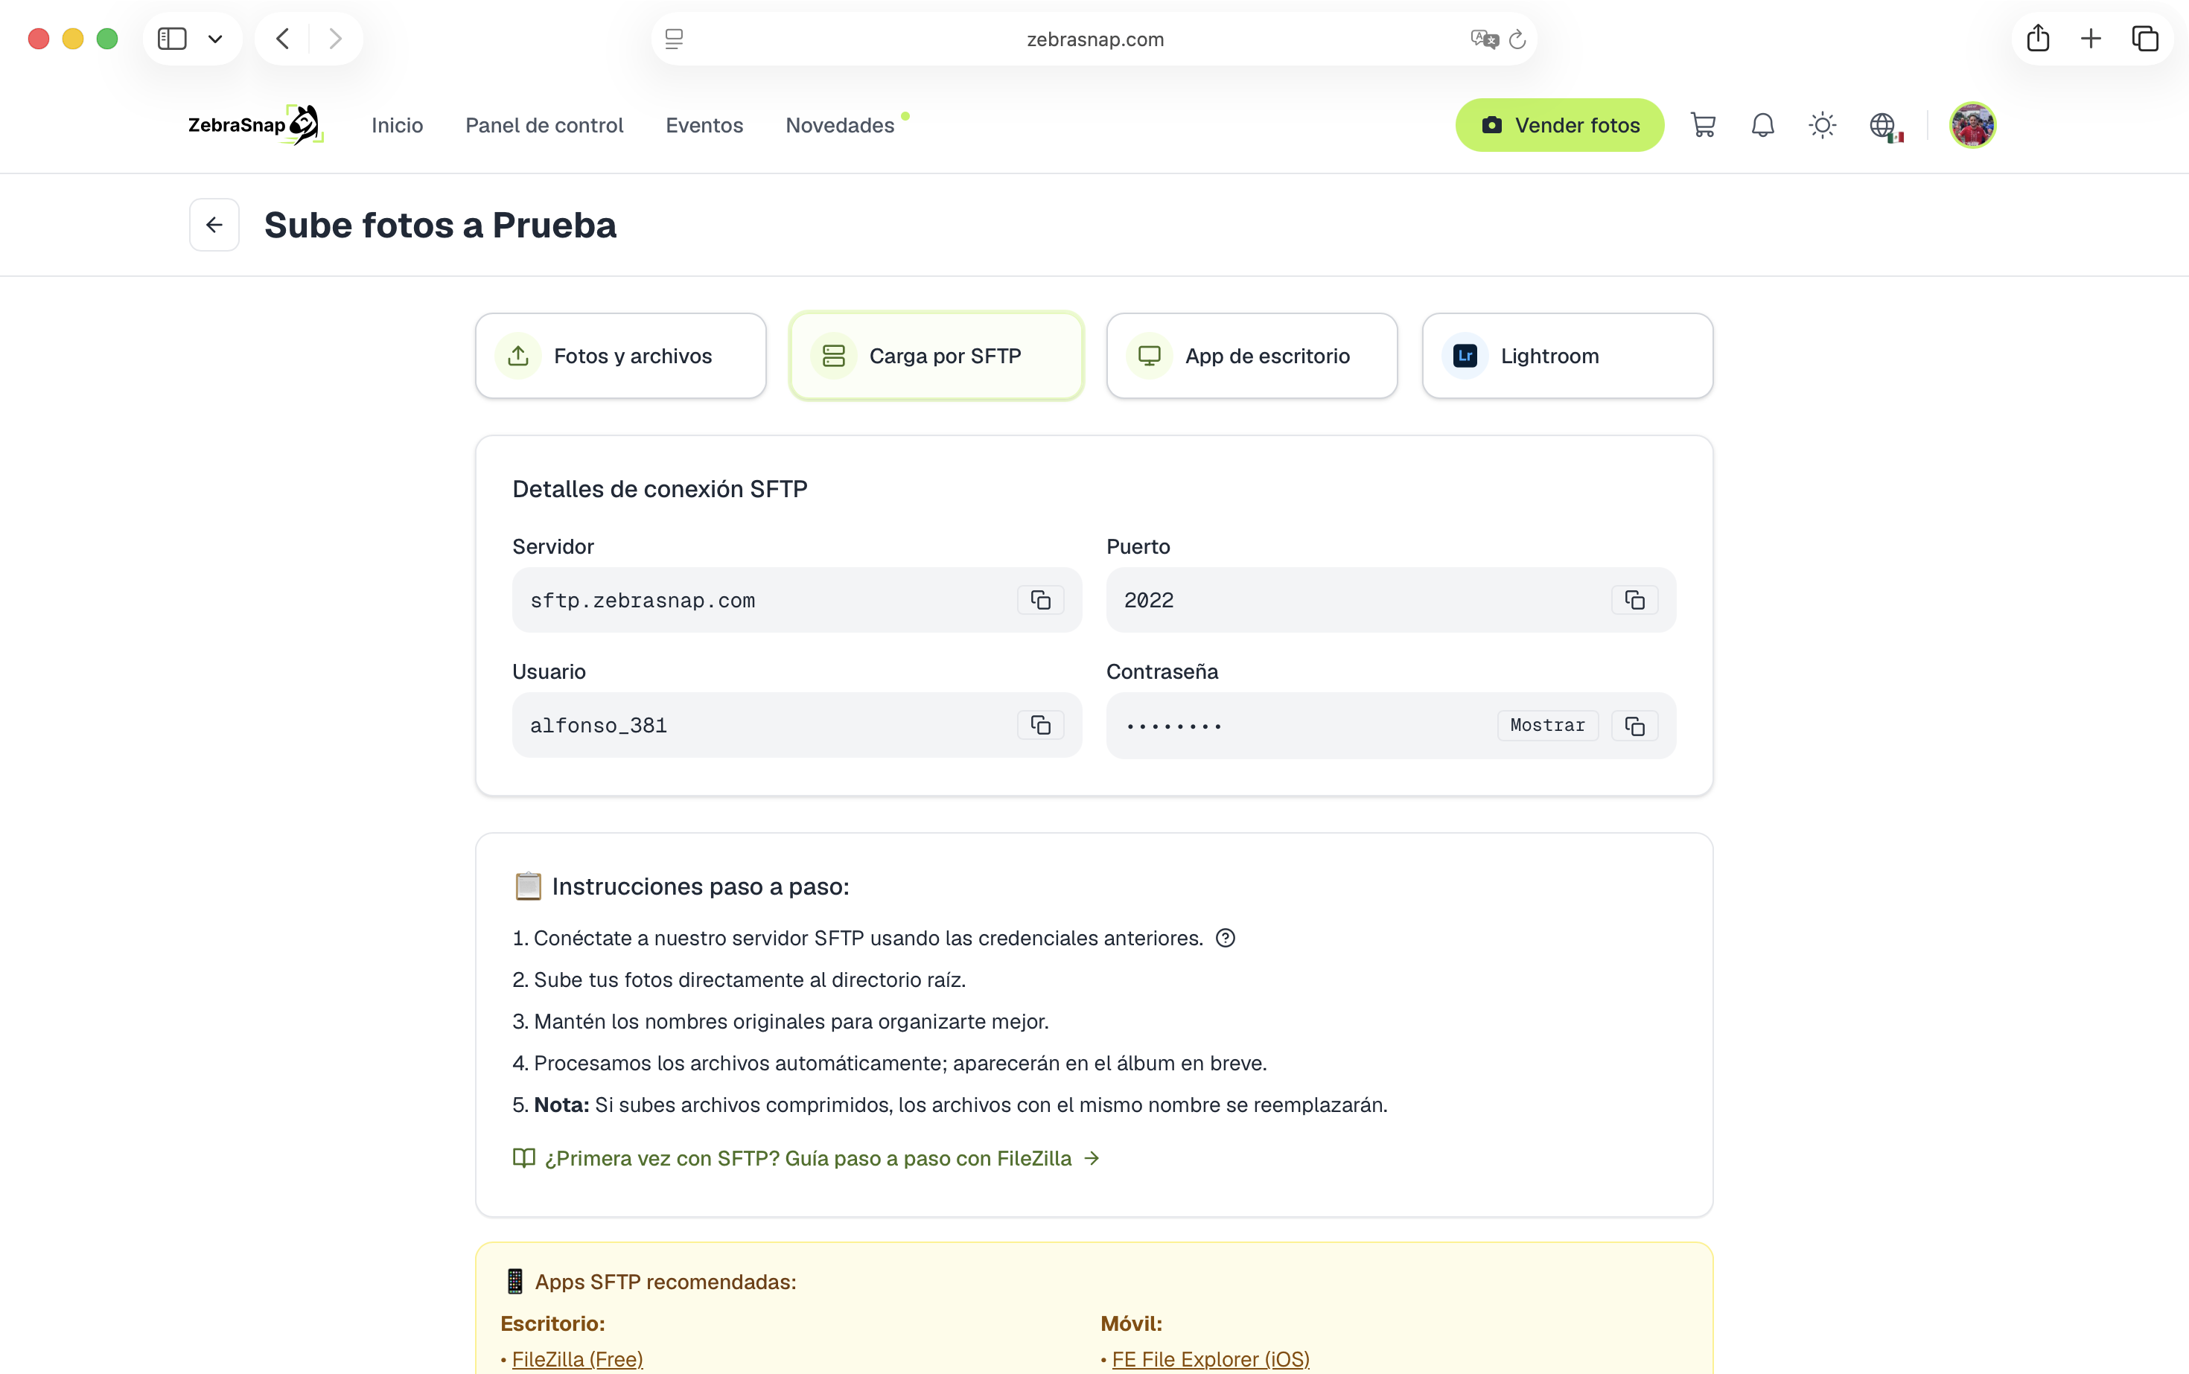Open the language selector globe
The height and width of the screenshot is (1374, 2189).
1885,125
